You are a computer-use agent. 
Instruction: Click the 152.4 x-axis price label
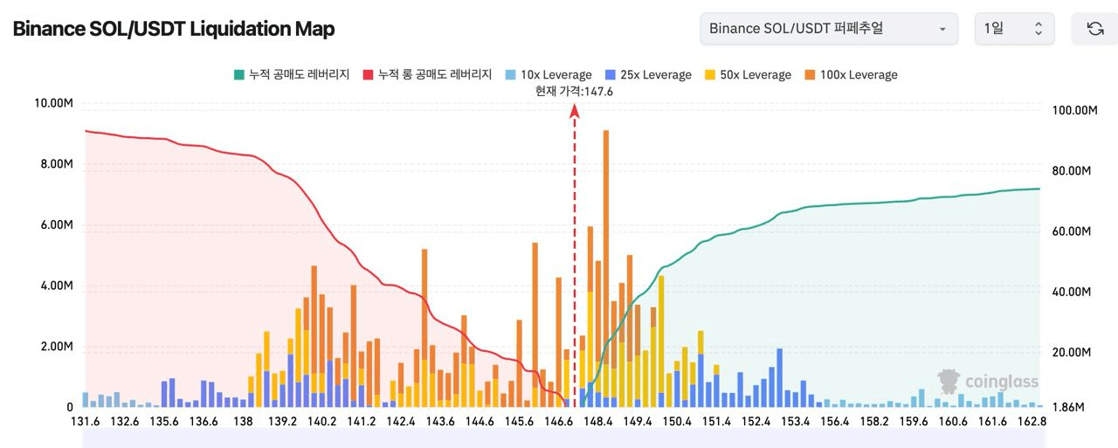click(756, 421)
